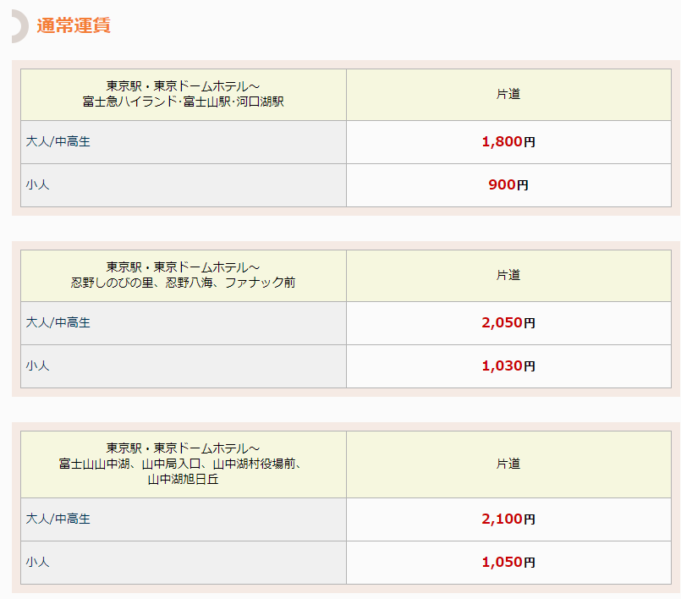Image resolution: width=681 pixels, height=599 pixels.
Task: Click the 1,800円 adult fare
Action: coord(508,142)
